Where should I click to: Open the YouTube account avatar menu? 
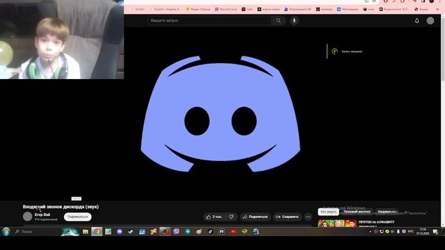[x=430, y=20]
